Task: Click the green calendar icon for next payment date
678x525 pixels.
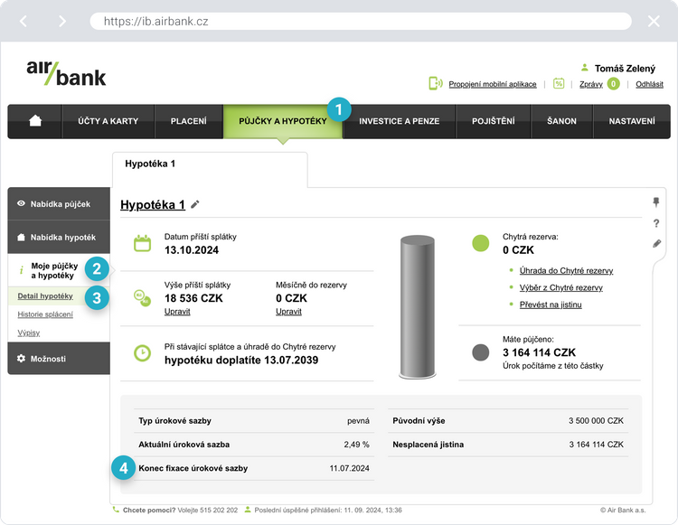Action: tap(142, 243)
